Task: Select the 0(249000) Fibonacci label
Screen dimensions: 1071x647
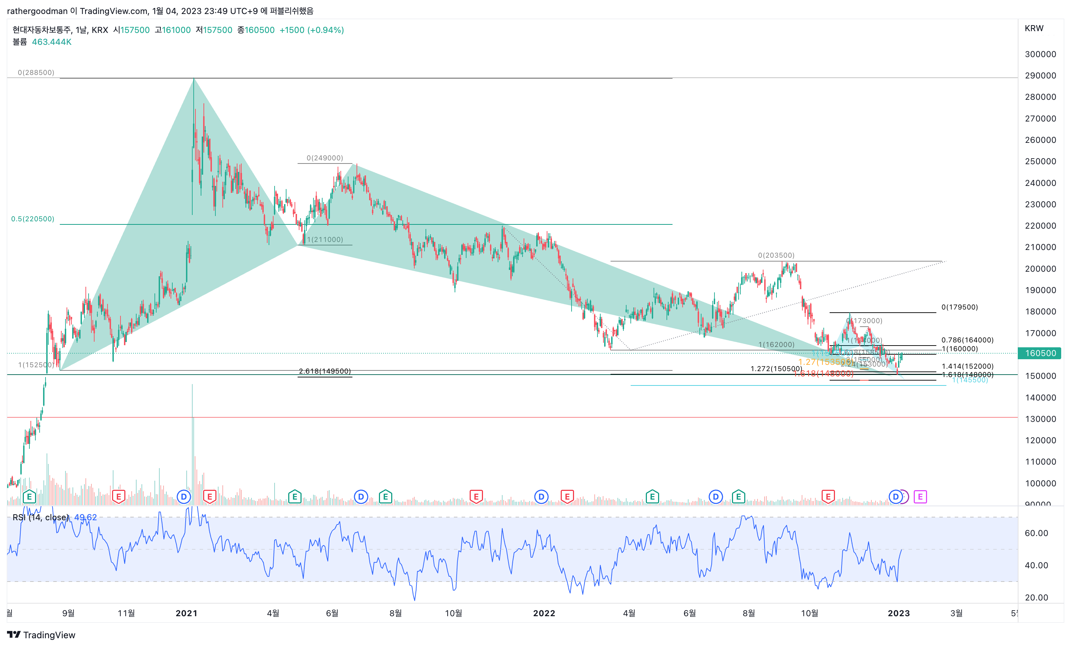Action: (x=325, y=158)
